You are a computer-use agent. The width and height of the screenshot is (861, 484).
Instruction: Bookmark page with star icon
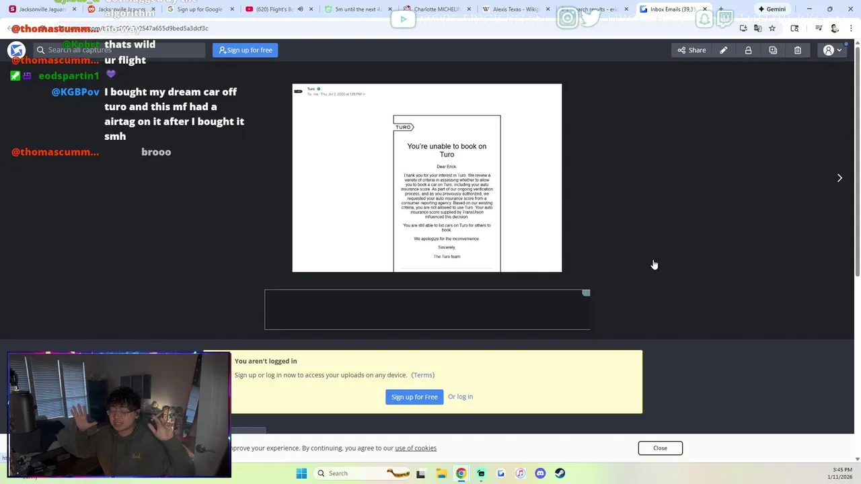point(772,28)
